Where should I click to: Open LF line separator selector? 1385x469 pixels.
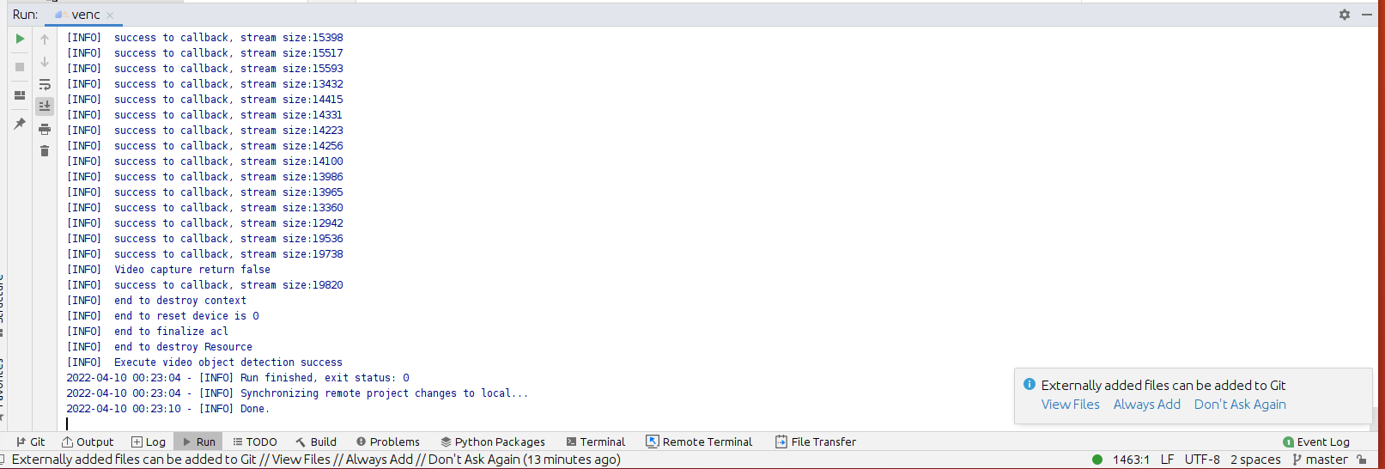click(1167, 460)
